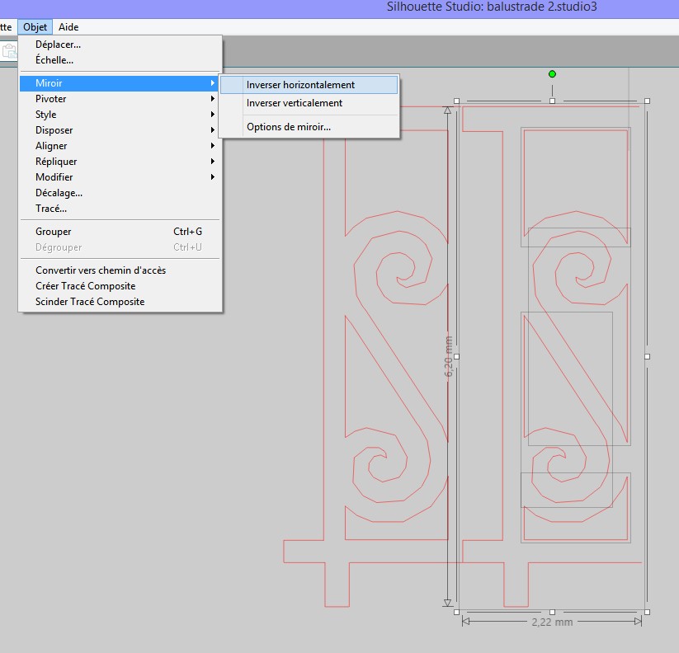Click Décalage in the Objet menu
Viewport: 679px width, 653px height.
[59, 193]
